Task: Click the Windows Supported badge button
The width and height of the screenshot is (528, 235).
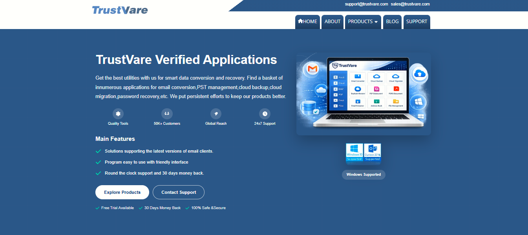Action: click(364, 175)
